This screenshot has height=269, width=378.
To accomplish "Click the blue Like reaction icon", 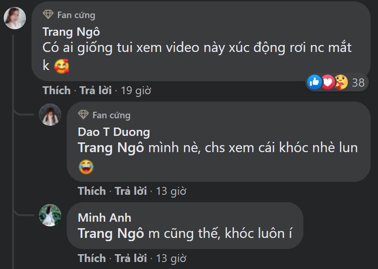I will 314,83.
